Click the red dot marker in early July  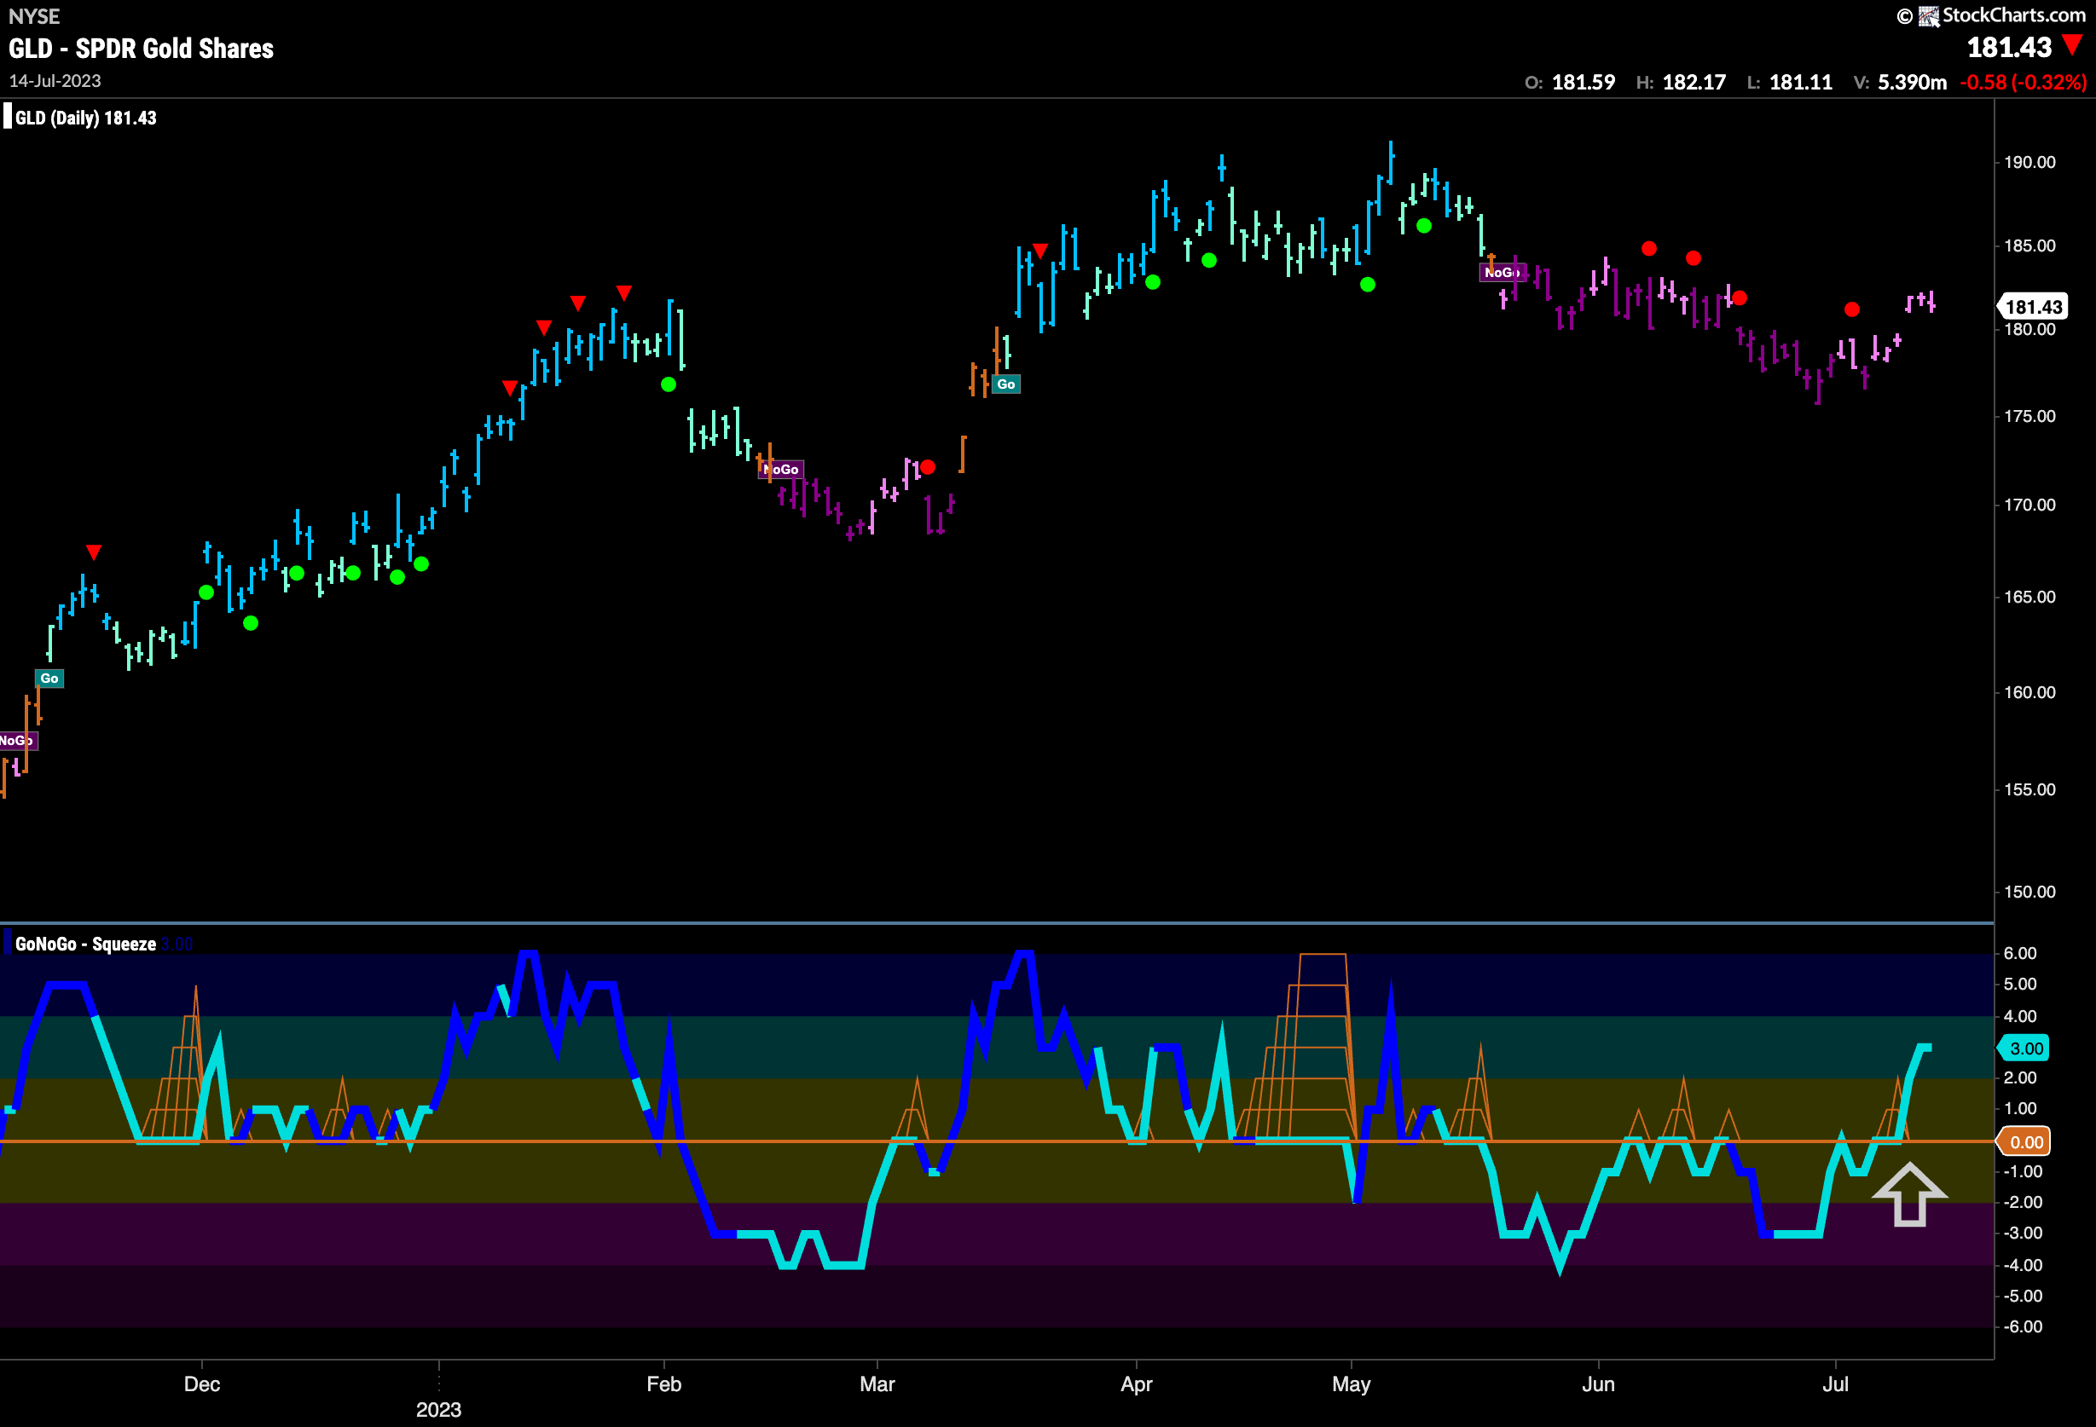(x=1851, y=309)
